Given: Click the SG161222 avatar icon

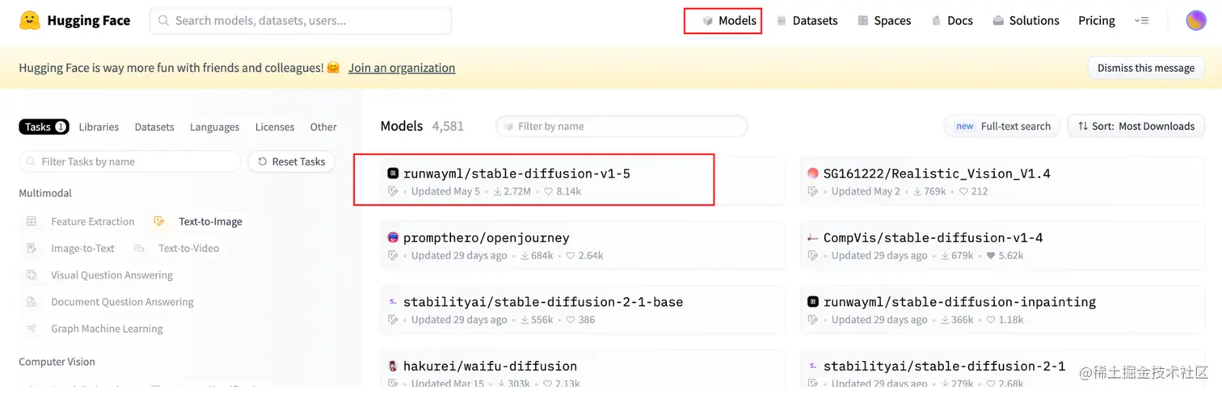Looking at the screenshot, I should pos(813,173).
